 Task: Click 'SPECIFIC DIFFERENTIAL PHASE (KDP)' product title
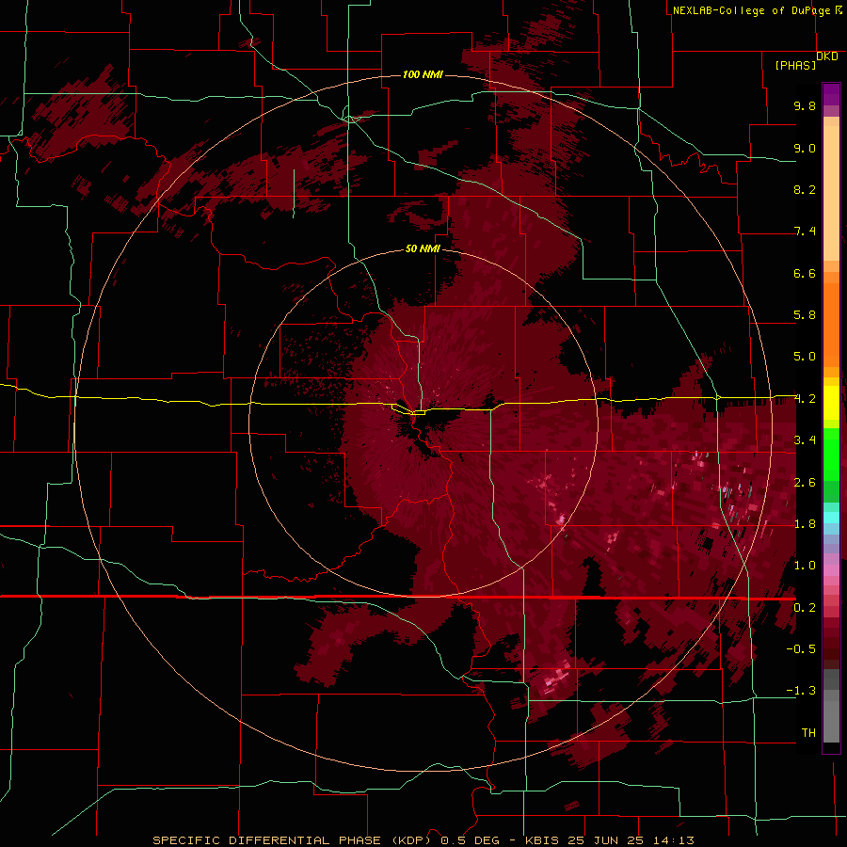click(x=294, y=840)
